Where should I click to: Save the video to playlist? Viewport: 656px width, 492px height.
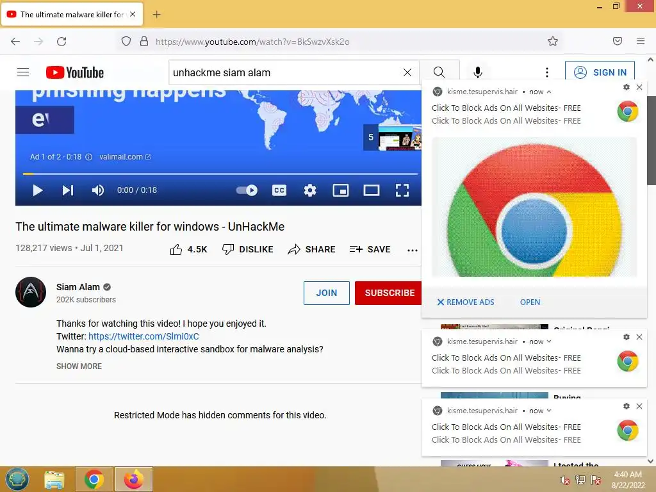tap(370, 249)
